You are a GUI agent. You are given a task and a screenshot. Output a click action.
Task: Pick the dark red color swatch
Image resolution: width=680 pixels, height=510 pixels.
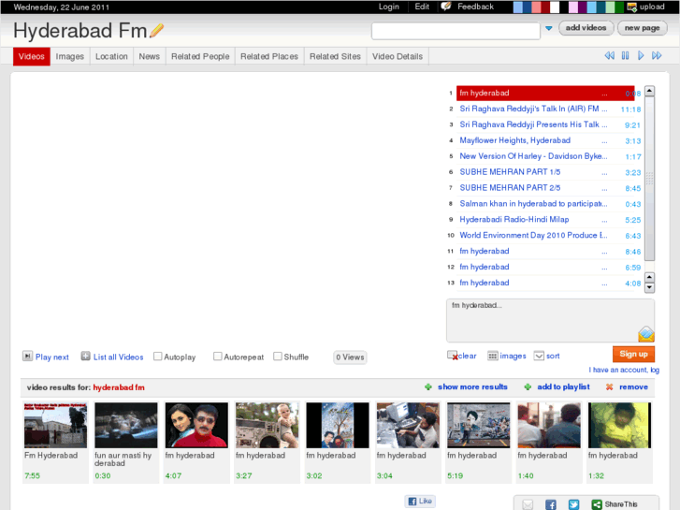[x=545, y=7]
